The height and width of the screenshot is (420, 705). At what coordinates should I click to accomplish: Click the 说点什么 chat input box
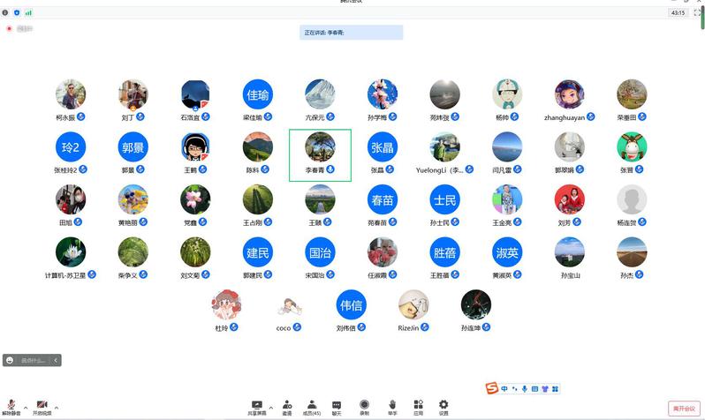point(32,360)
